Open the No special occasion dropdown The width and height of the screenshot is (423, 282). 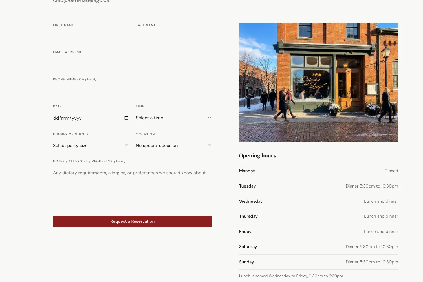174,145
